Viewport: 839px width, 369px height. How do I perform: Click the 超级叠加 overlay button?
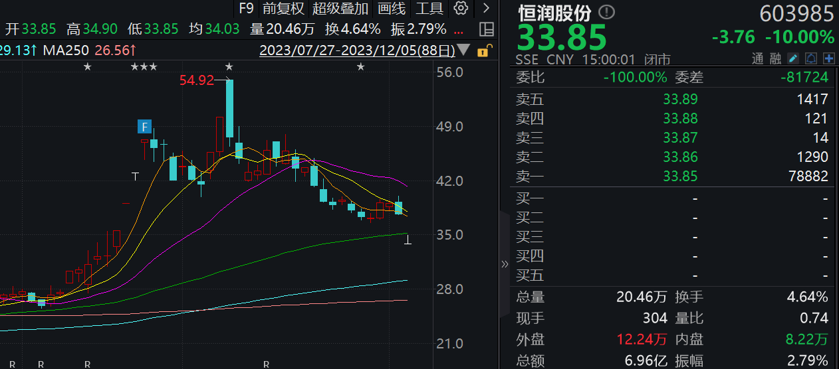pyautogui.click(x=340, y=9)
